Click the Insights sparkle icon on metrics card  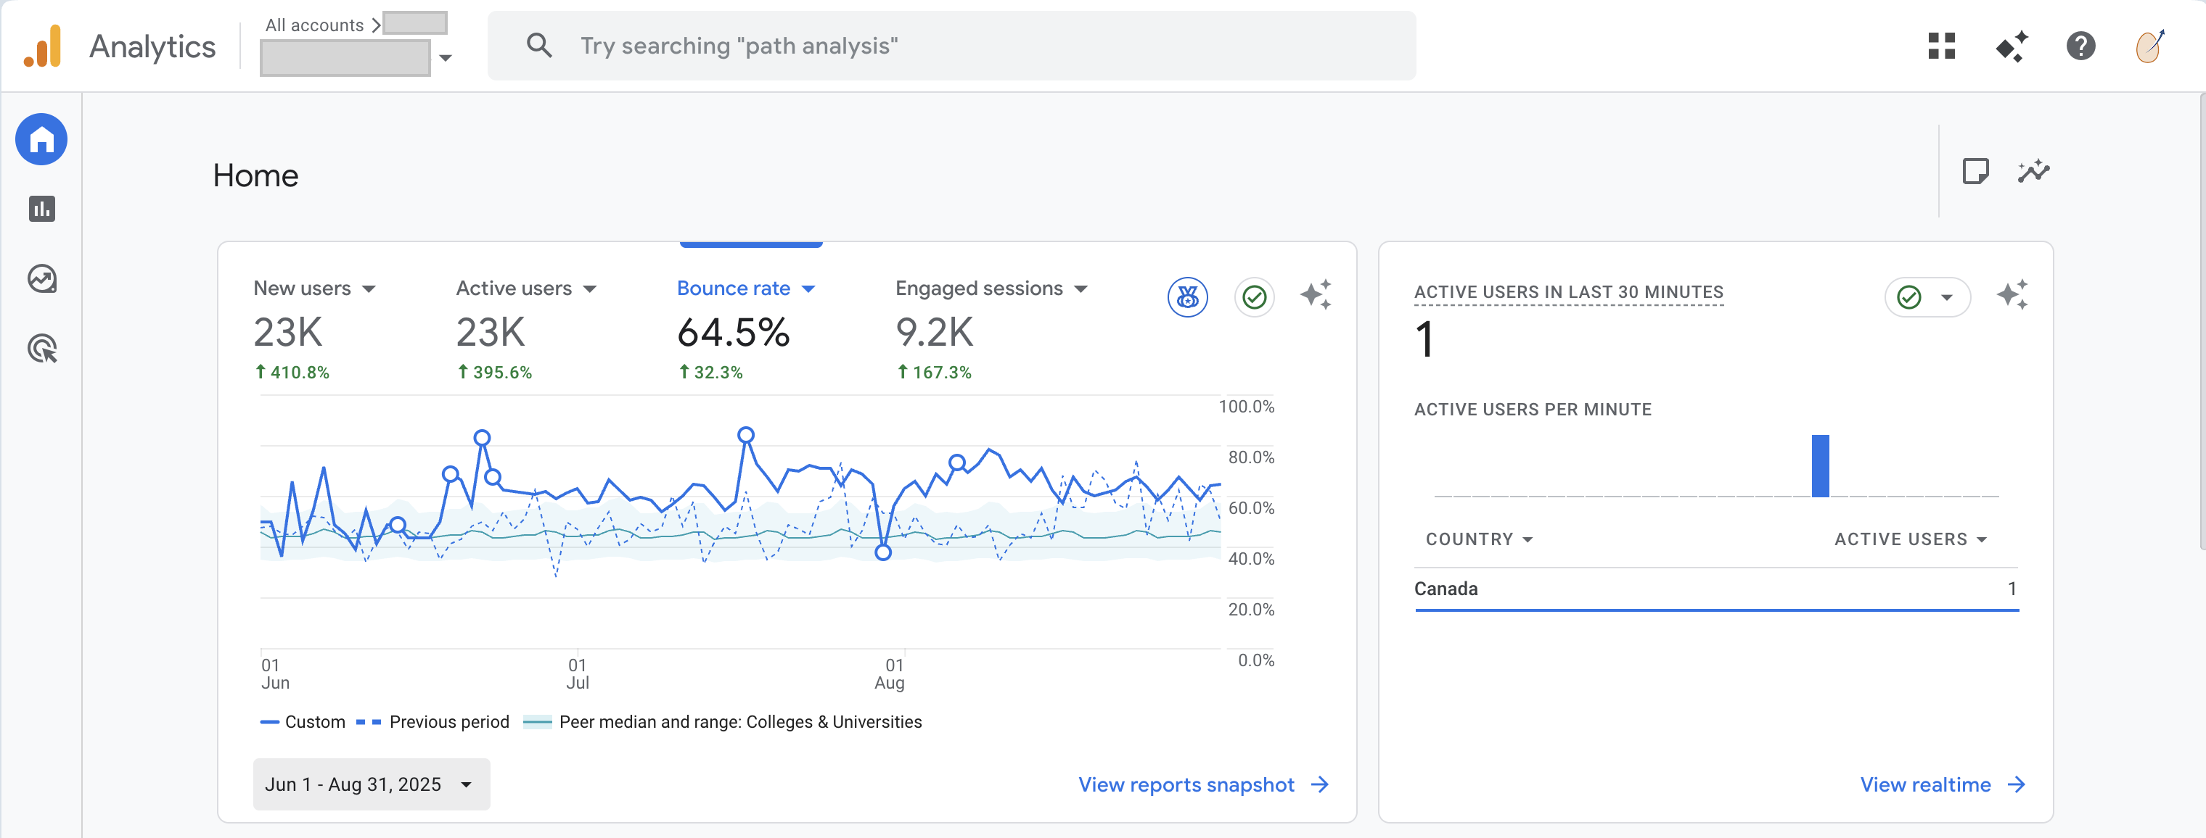[1318, 296]
